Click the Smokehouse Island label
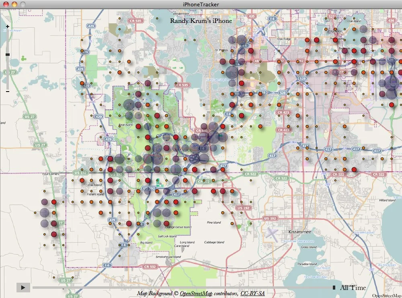 [x=168, y=257]
